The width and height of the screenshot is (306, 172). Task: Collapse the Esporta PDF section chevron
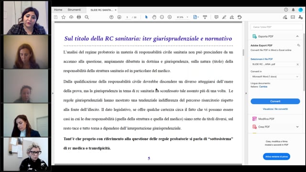coord(297,36)
